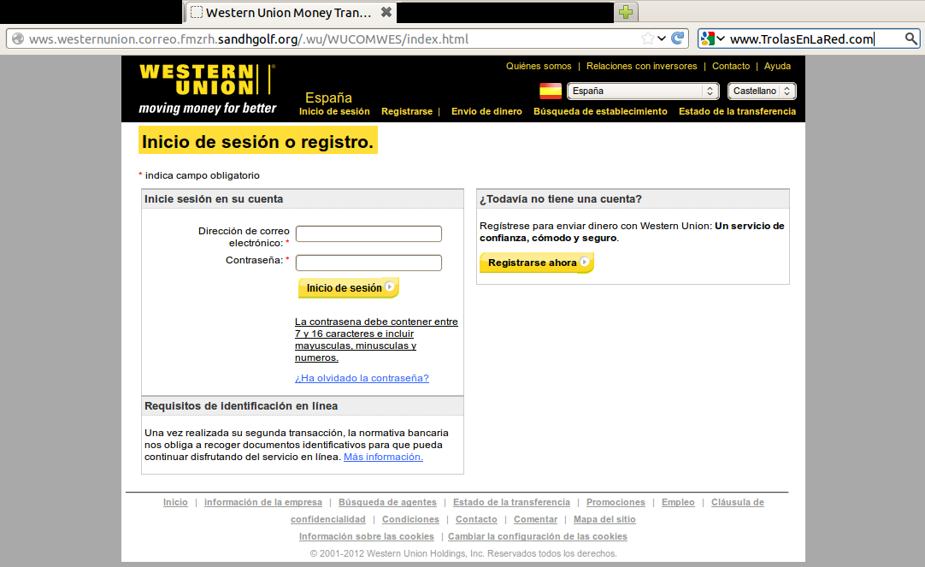Click the password requirements underlined text
The width and height of the screenshot is (925, 567).
pos(376,340)
